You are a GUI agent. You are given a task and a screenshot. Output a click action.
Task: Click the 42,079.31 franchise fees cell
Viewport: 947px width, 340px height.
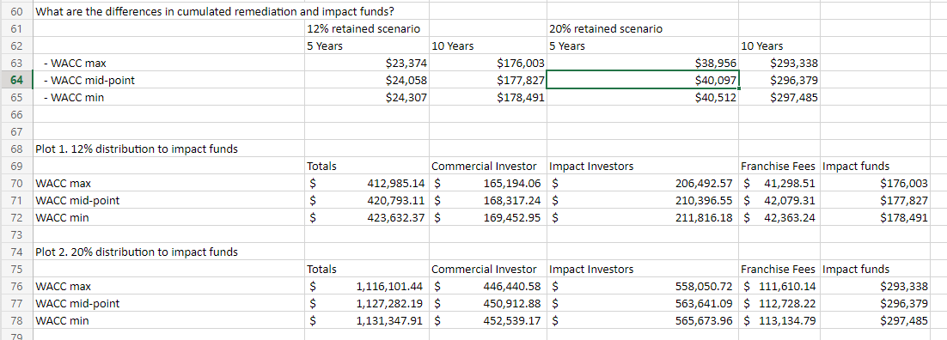(x=779, y=200)
